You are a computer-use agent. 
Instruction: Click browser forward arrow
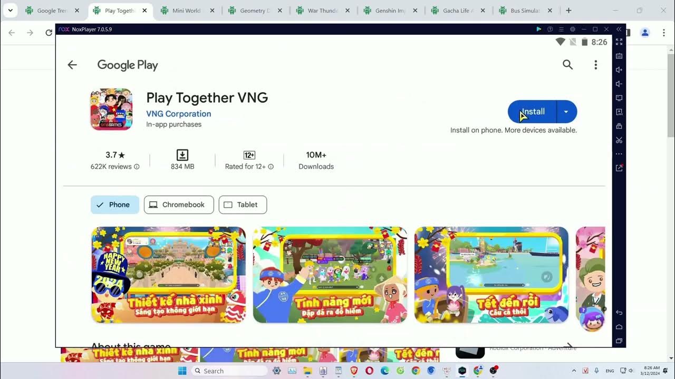[x=30, y=33]
